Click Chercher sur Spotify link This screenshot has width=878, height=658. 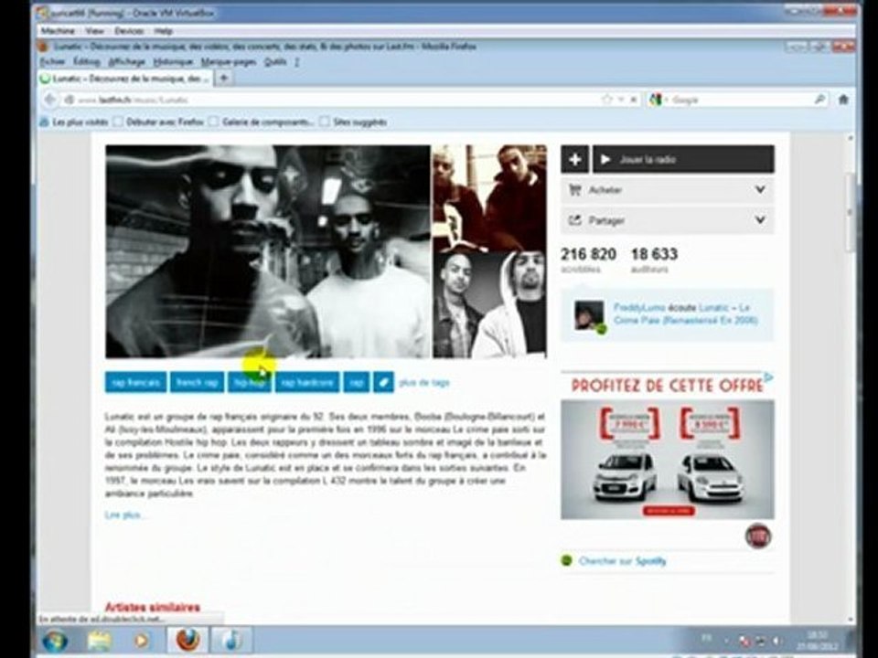coord(622,560)
